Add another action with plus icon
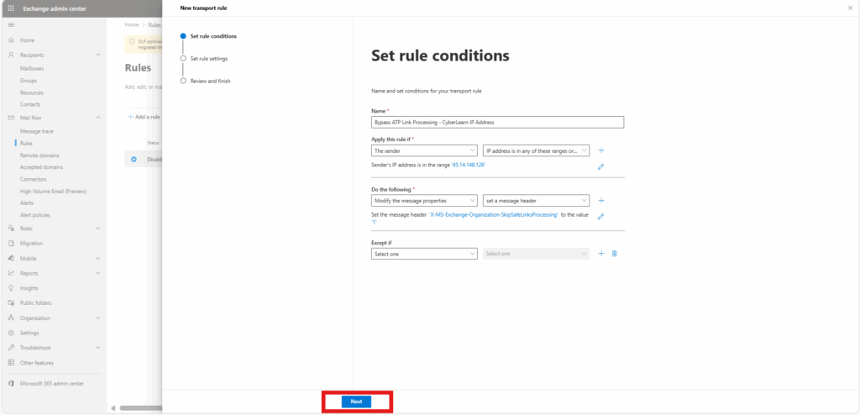Image resolution: width=860 pixels, height=415 pixels. [601, 201]
